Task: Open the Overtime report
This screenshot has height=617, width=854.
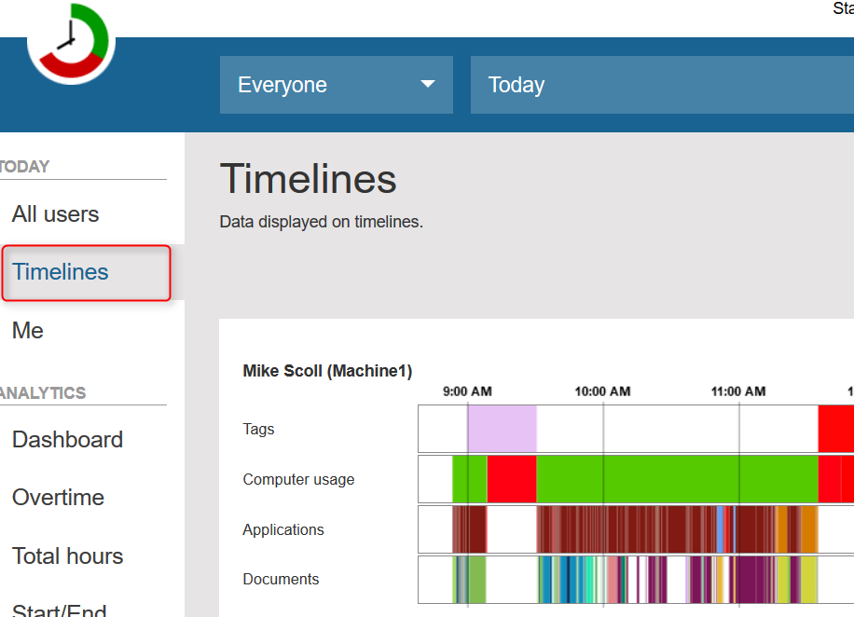Action: click(58, 498)
